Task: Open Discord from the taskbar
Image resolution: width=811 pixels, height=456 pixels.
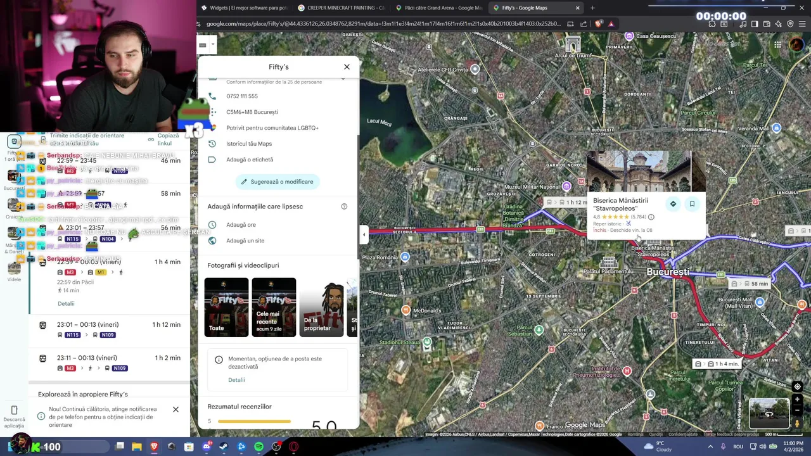Action: tap(206, 446)
